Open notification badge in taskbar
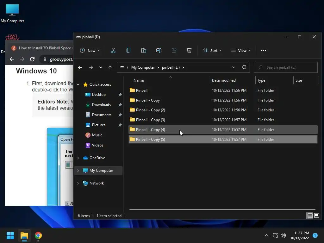 pyautogui.click(x=315, y=235)
